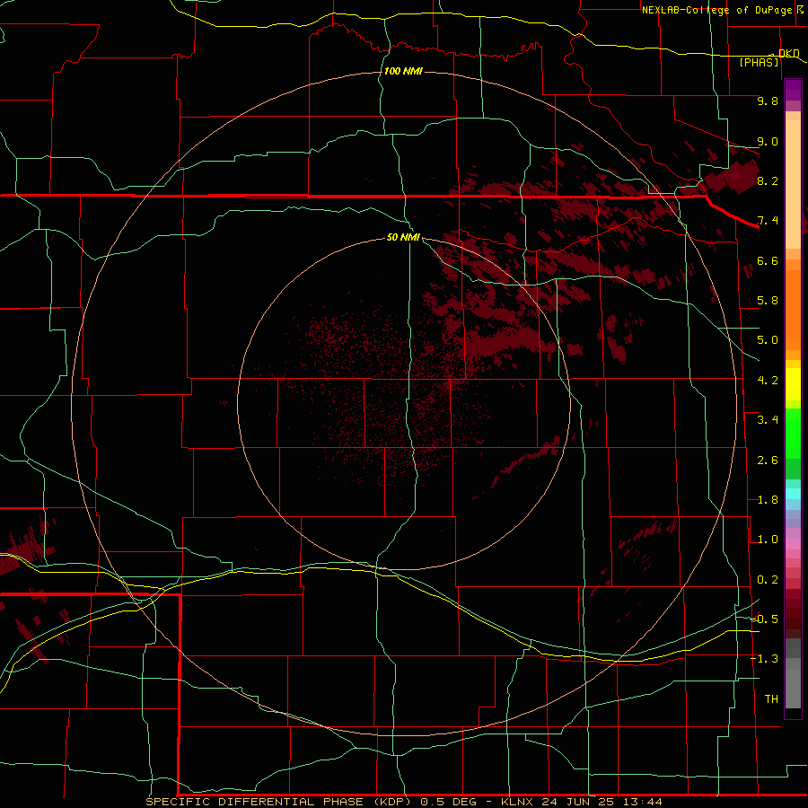The width and height of the screenshot is (808, 808).
Task: Click the 5.8 scale value
Action: (x=768, y=301)
